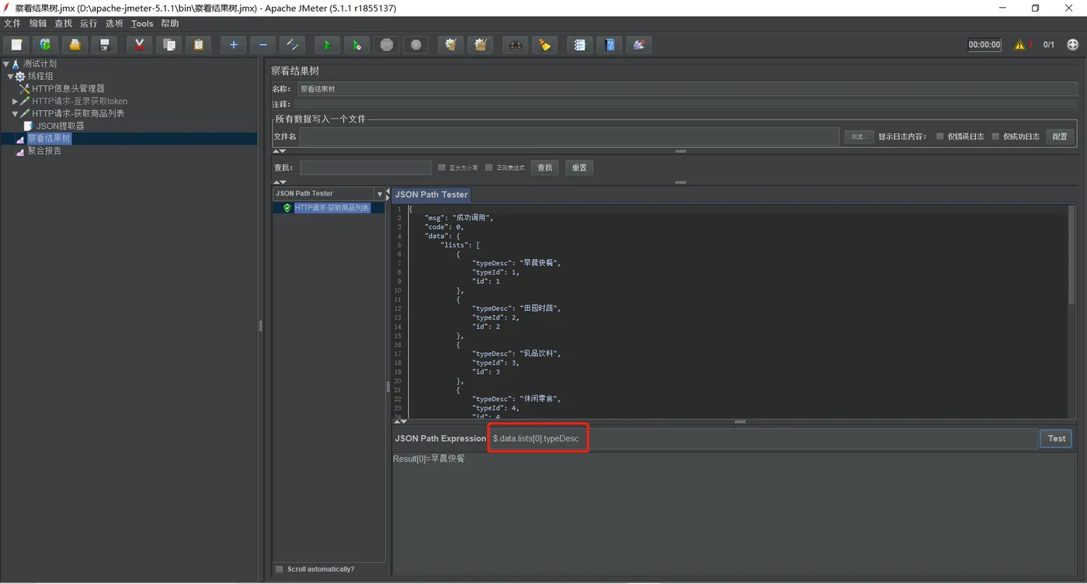Select JSON提取器 in the tree
1087x584 pixels.
[60, 126]
